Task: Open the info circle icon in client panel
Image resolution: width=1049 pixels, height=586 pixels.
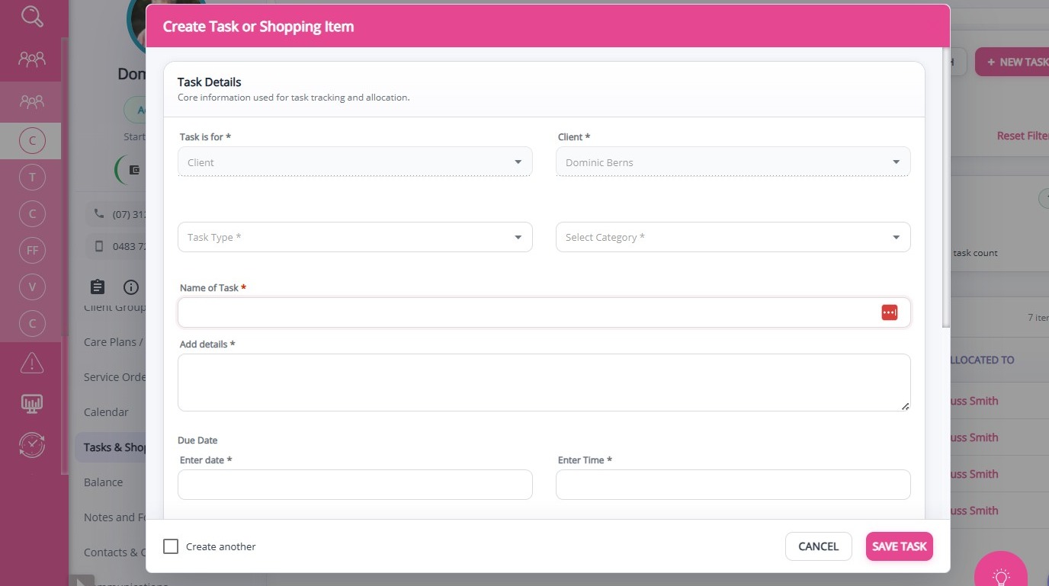Action: point(131,287)
